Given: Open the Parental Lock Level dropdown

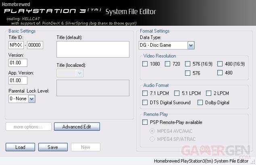Looking at the screenshot, I should tap(32, 99).
